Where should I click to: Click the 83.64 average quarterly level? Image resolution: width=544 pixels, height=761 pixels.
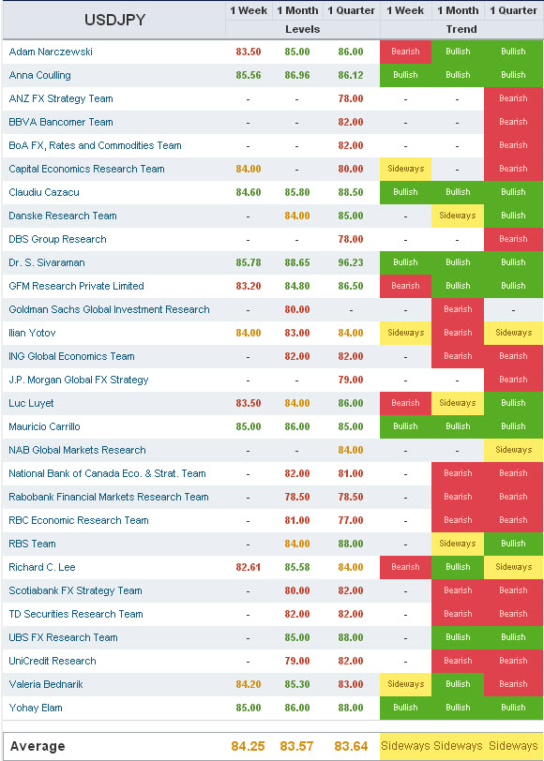click(x=351, y=746)
